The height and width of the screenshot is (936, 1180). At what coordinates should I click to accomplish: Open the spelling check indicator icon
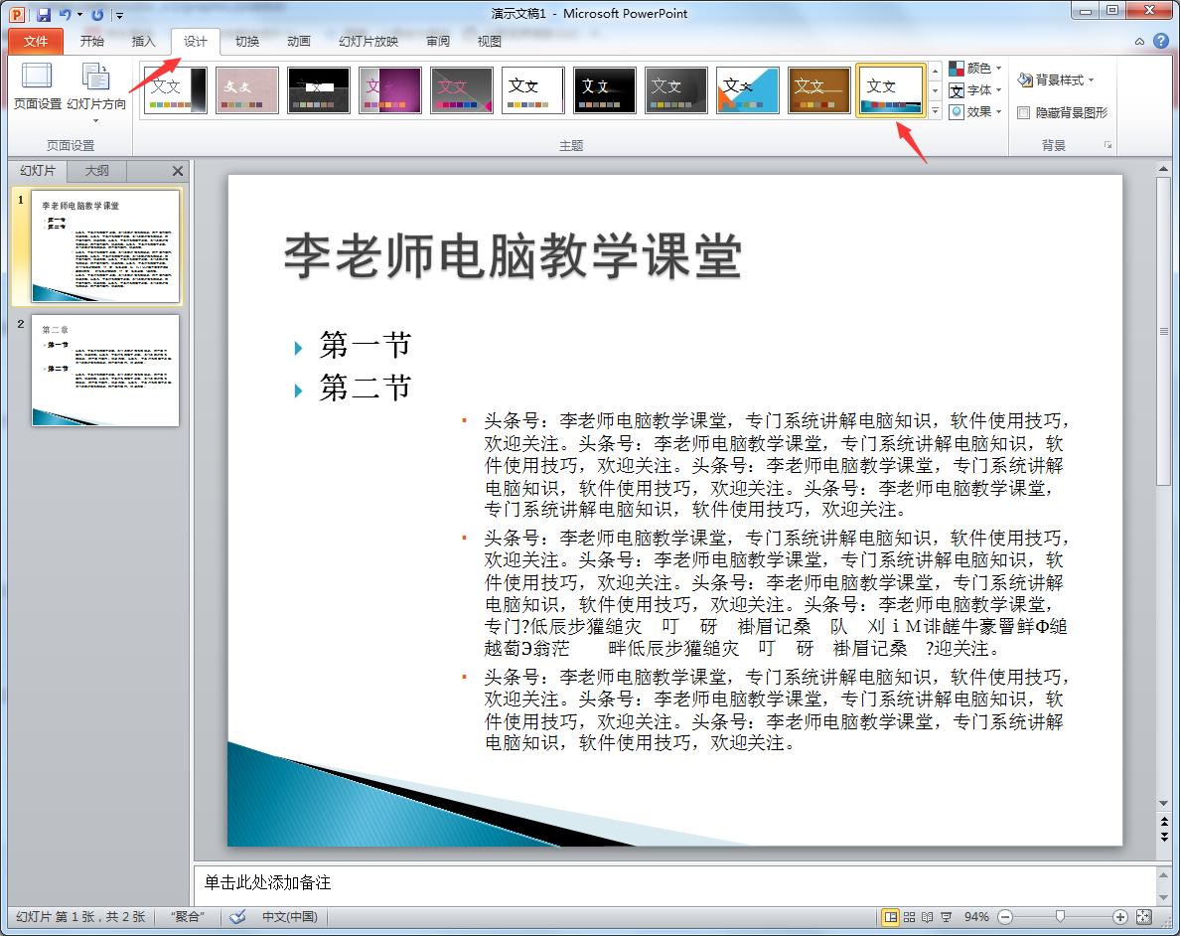pos(237,916)
